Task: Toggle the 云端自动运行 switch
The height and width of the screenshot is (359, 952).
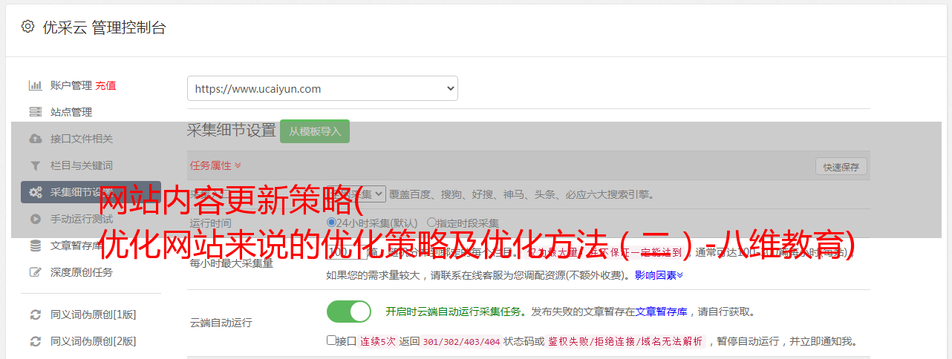Action: point(349,312)
